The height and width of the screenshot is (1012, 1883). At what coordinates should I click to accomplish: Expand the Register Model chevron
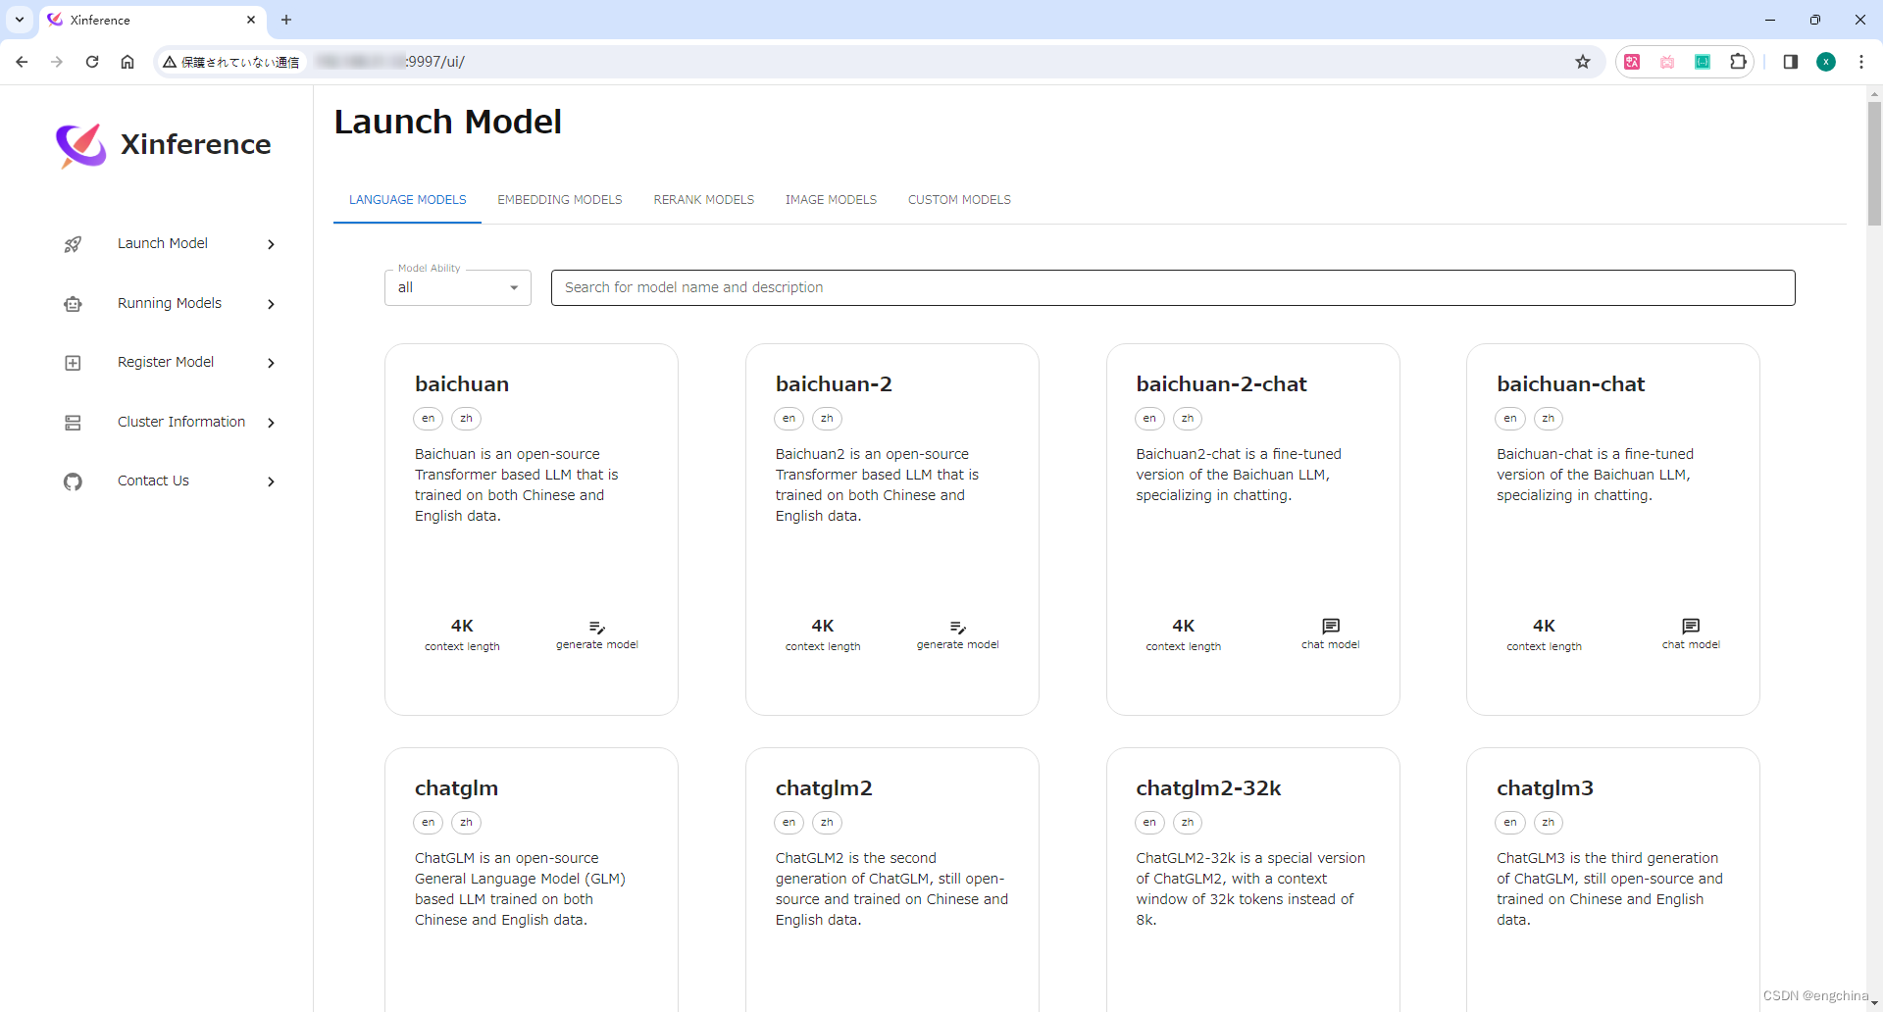click(x=272, y=363)
